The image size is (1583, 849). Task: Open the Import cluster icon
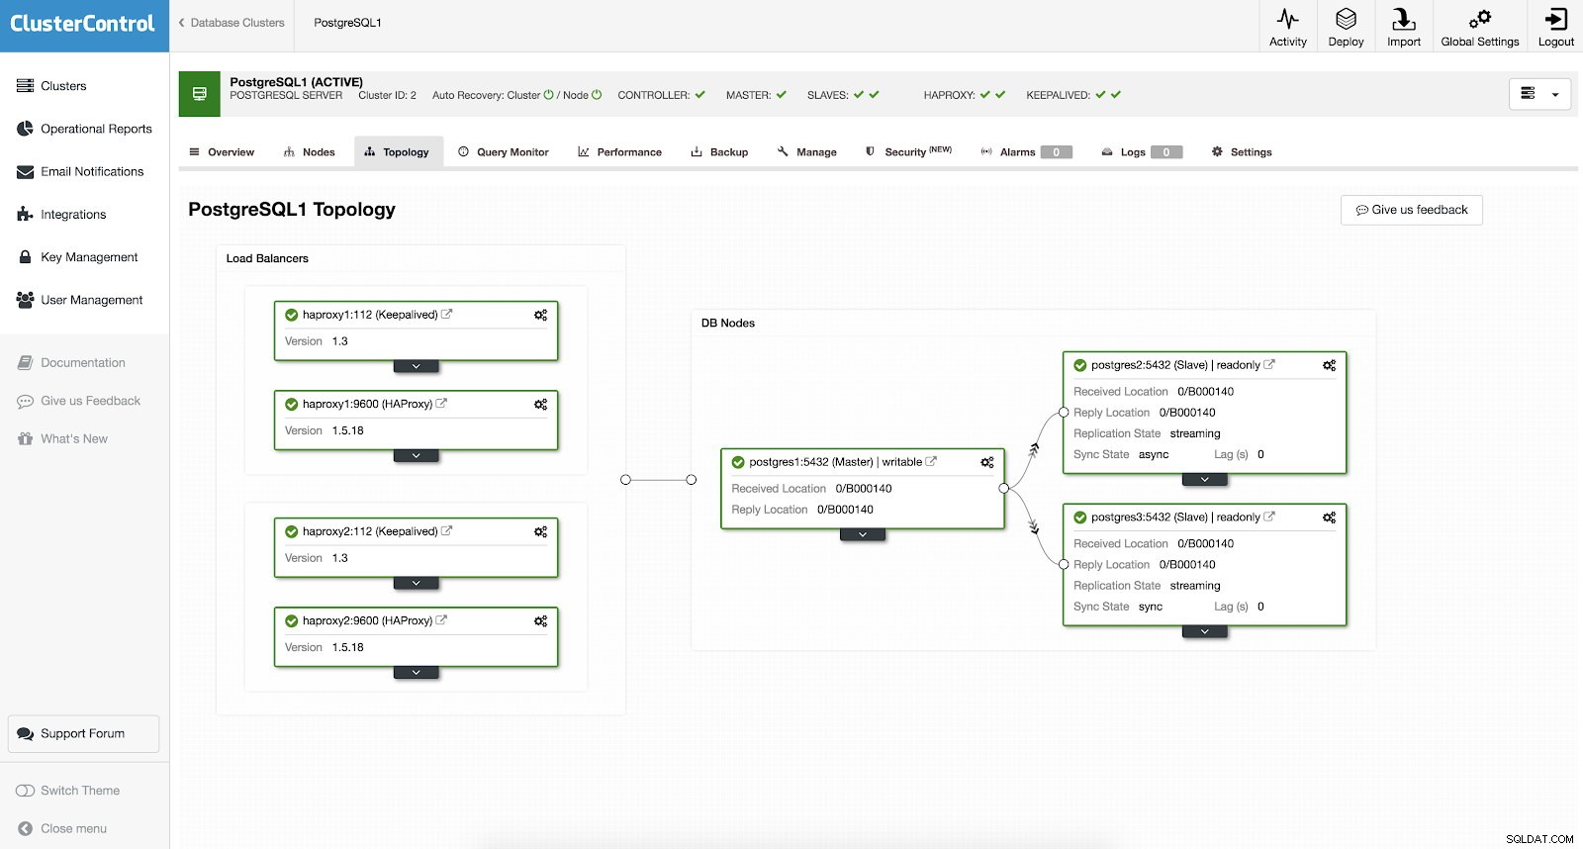click(x=1403, y=19)
